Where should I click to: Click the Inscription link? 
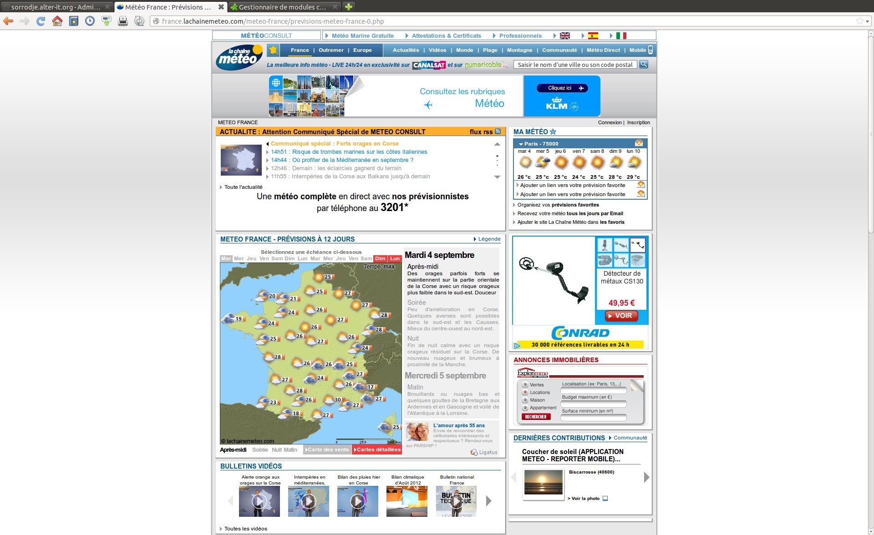639,122
